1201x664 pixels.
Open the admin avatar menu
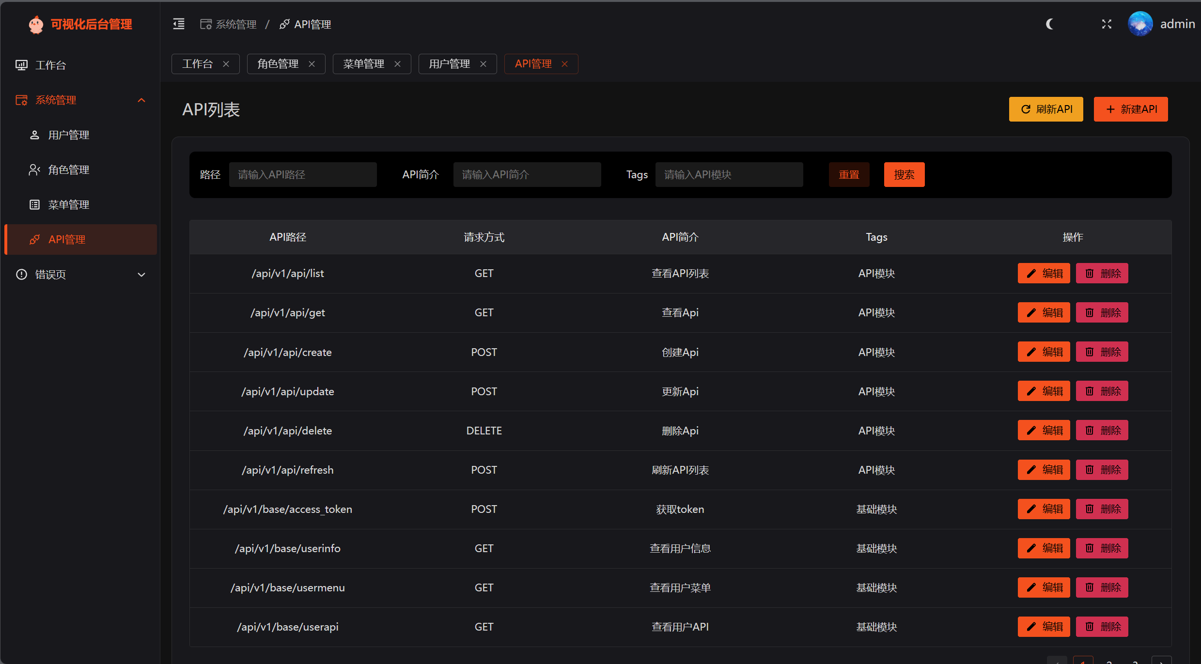point(1140,24)
